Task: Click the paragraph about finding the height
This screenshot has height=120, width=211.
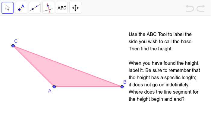Action: pos(164,81)
